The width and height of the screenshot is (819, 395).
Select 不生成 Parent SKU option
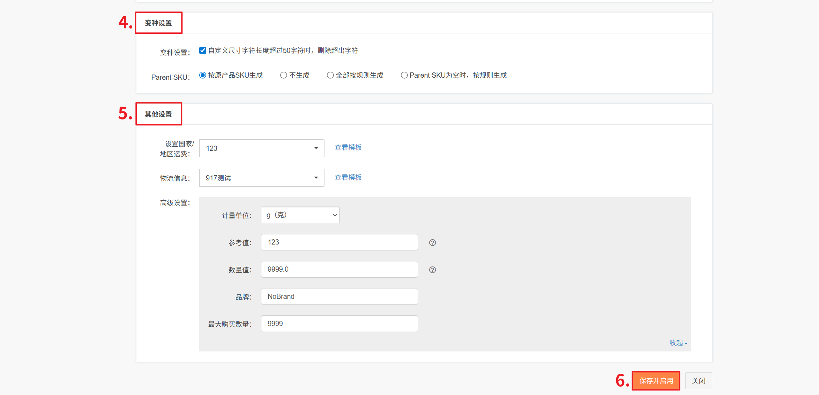click(284, 75)
